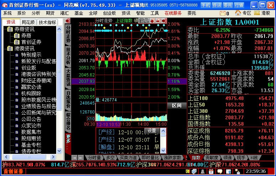Click the back arrow below the chart
The image size is (276, 176).
[75, 158]
